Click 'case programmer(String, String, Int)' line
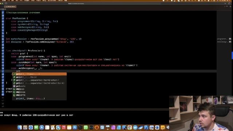Screen dimensions: 233x131 tap(34, 21)
